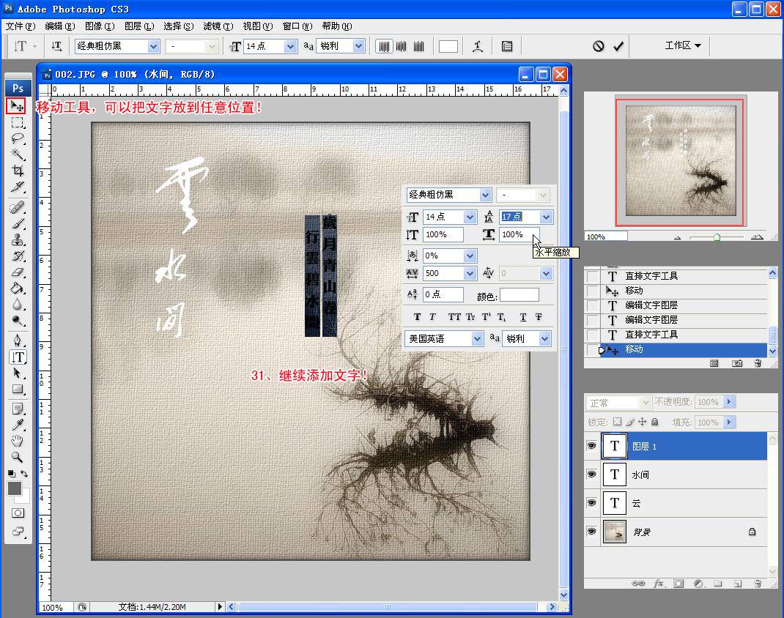Open the 编辑 menu
This screenshot has width=784, height=618.
[60, 26]
